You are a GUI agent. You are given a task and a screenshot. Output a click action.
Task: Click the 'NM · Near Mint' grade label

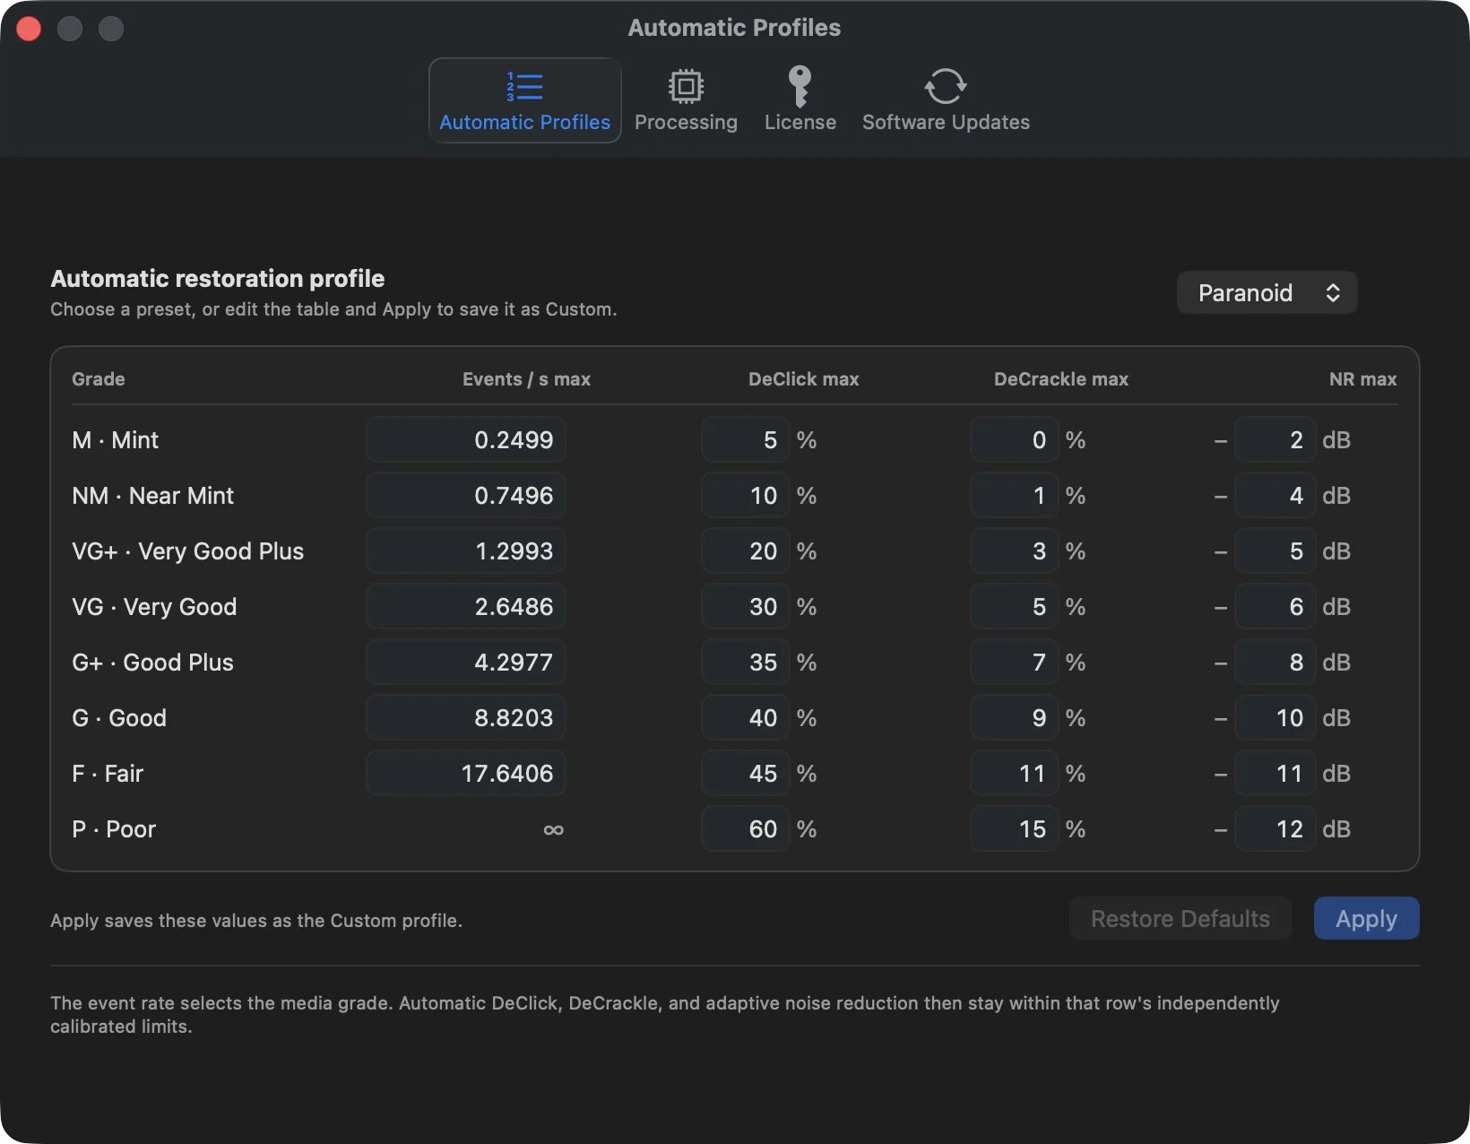pyautogui.click(x=152, y=495)
